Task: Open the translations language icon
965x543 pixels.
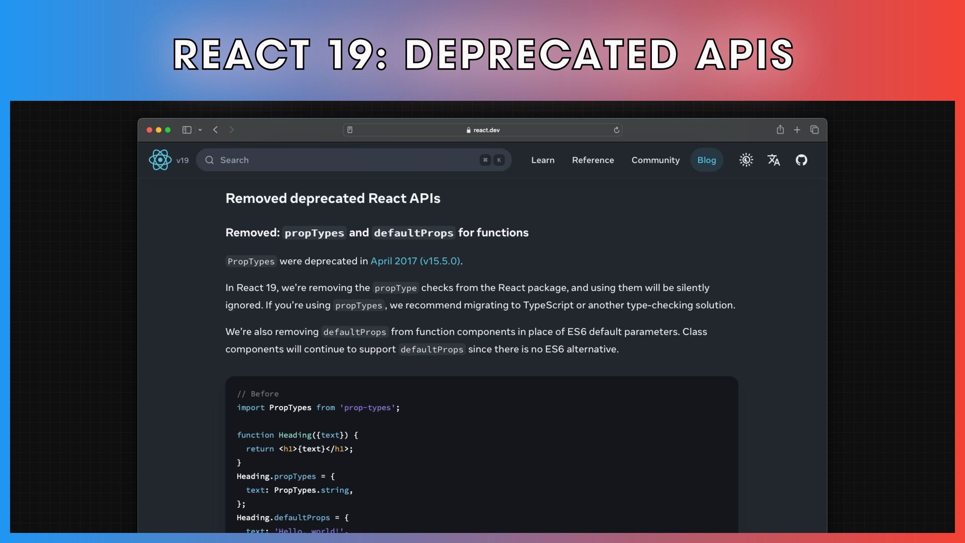Action: (774, 160)
